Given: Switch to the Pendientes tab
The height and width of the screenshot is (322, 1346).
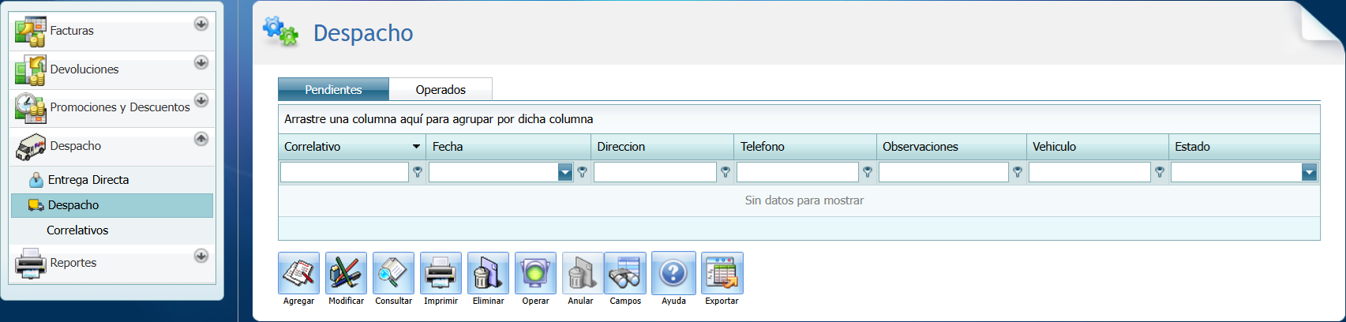Looking at the screenshot, I should coord(333,89).
